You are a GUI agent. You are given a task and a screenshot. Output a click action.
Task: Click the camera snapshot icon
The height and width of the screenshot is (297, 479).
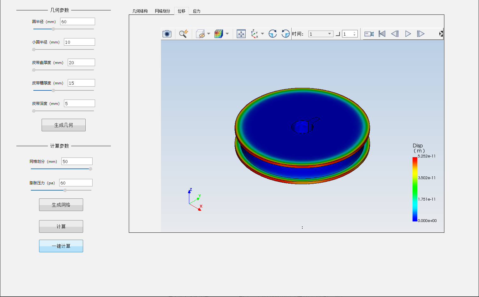tap(167, 34)
